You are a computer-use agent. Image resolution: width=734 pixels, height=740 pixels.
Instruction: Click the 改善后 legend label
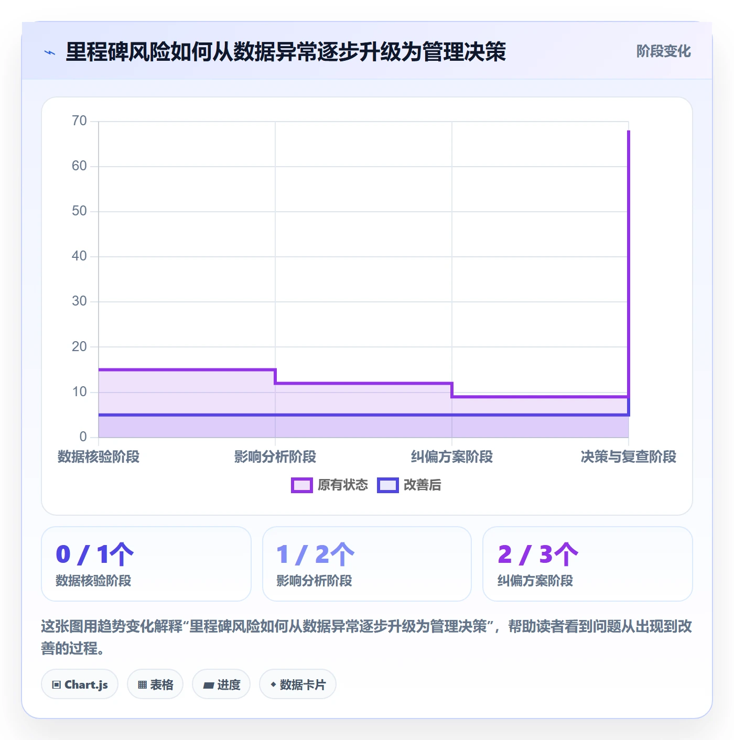[422, 485]
